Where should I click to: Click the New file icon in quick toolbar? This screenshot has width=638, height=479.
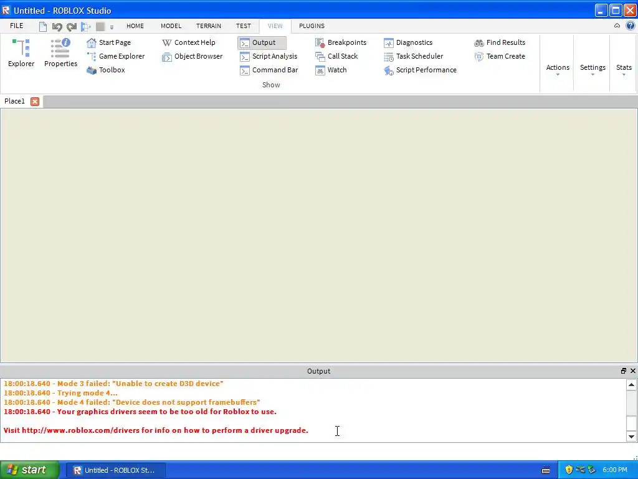click(43, 27)
